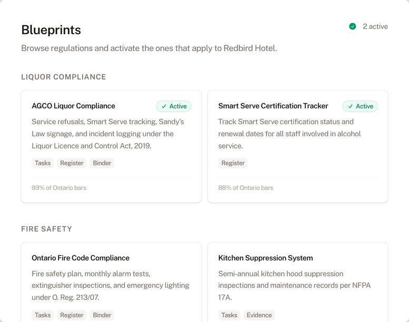The width and height of the screenshot is (409, 322).
Task: Click Register tag in Ontario Fire Code card
Action: pos(72,315)
